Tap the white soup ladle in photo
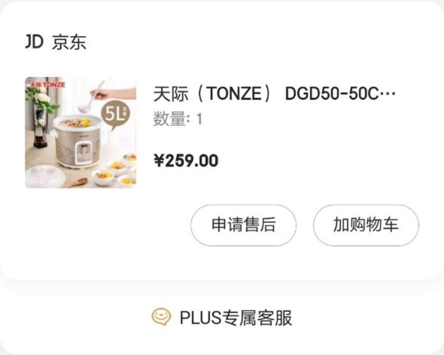This screenshot has width=444, height=355. [91, 97]
